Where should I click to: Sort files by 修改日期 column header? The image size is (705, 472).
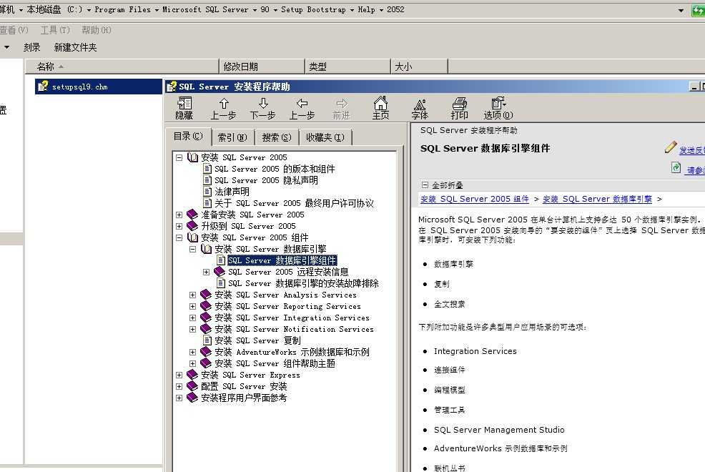coord(262,67)
